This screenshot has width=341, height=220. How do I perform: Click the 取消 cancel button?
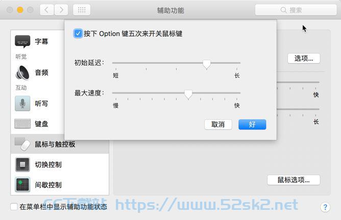[x=218, y=124]
